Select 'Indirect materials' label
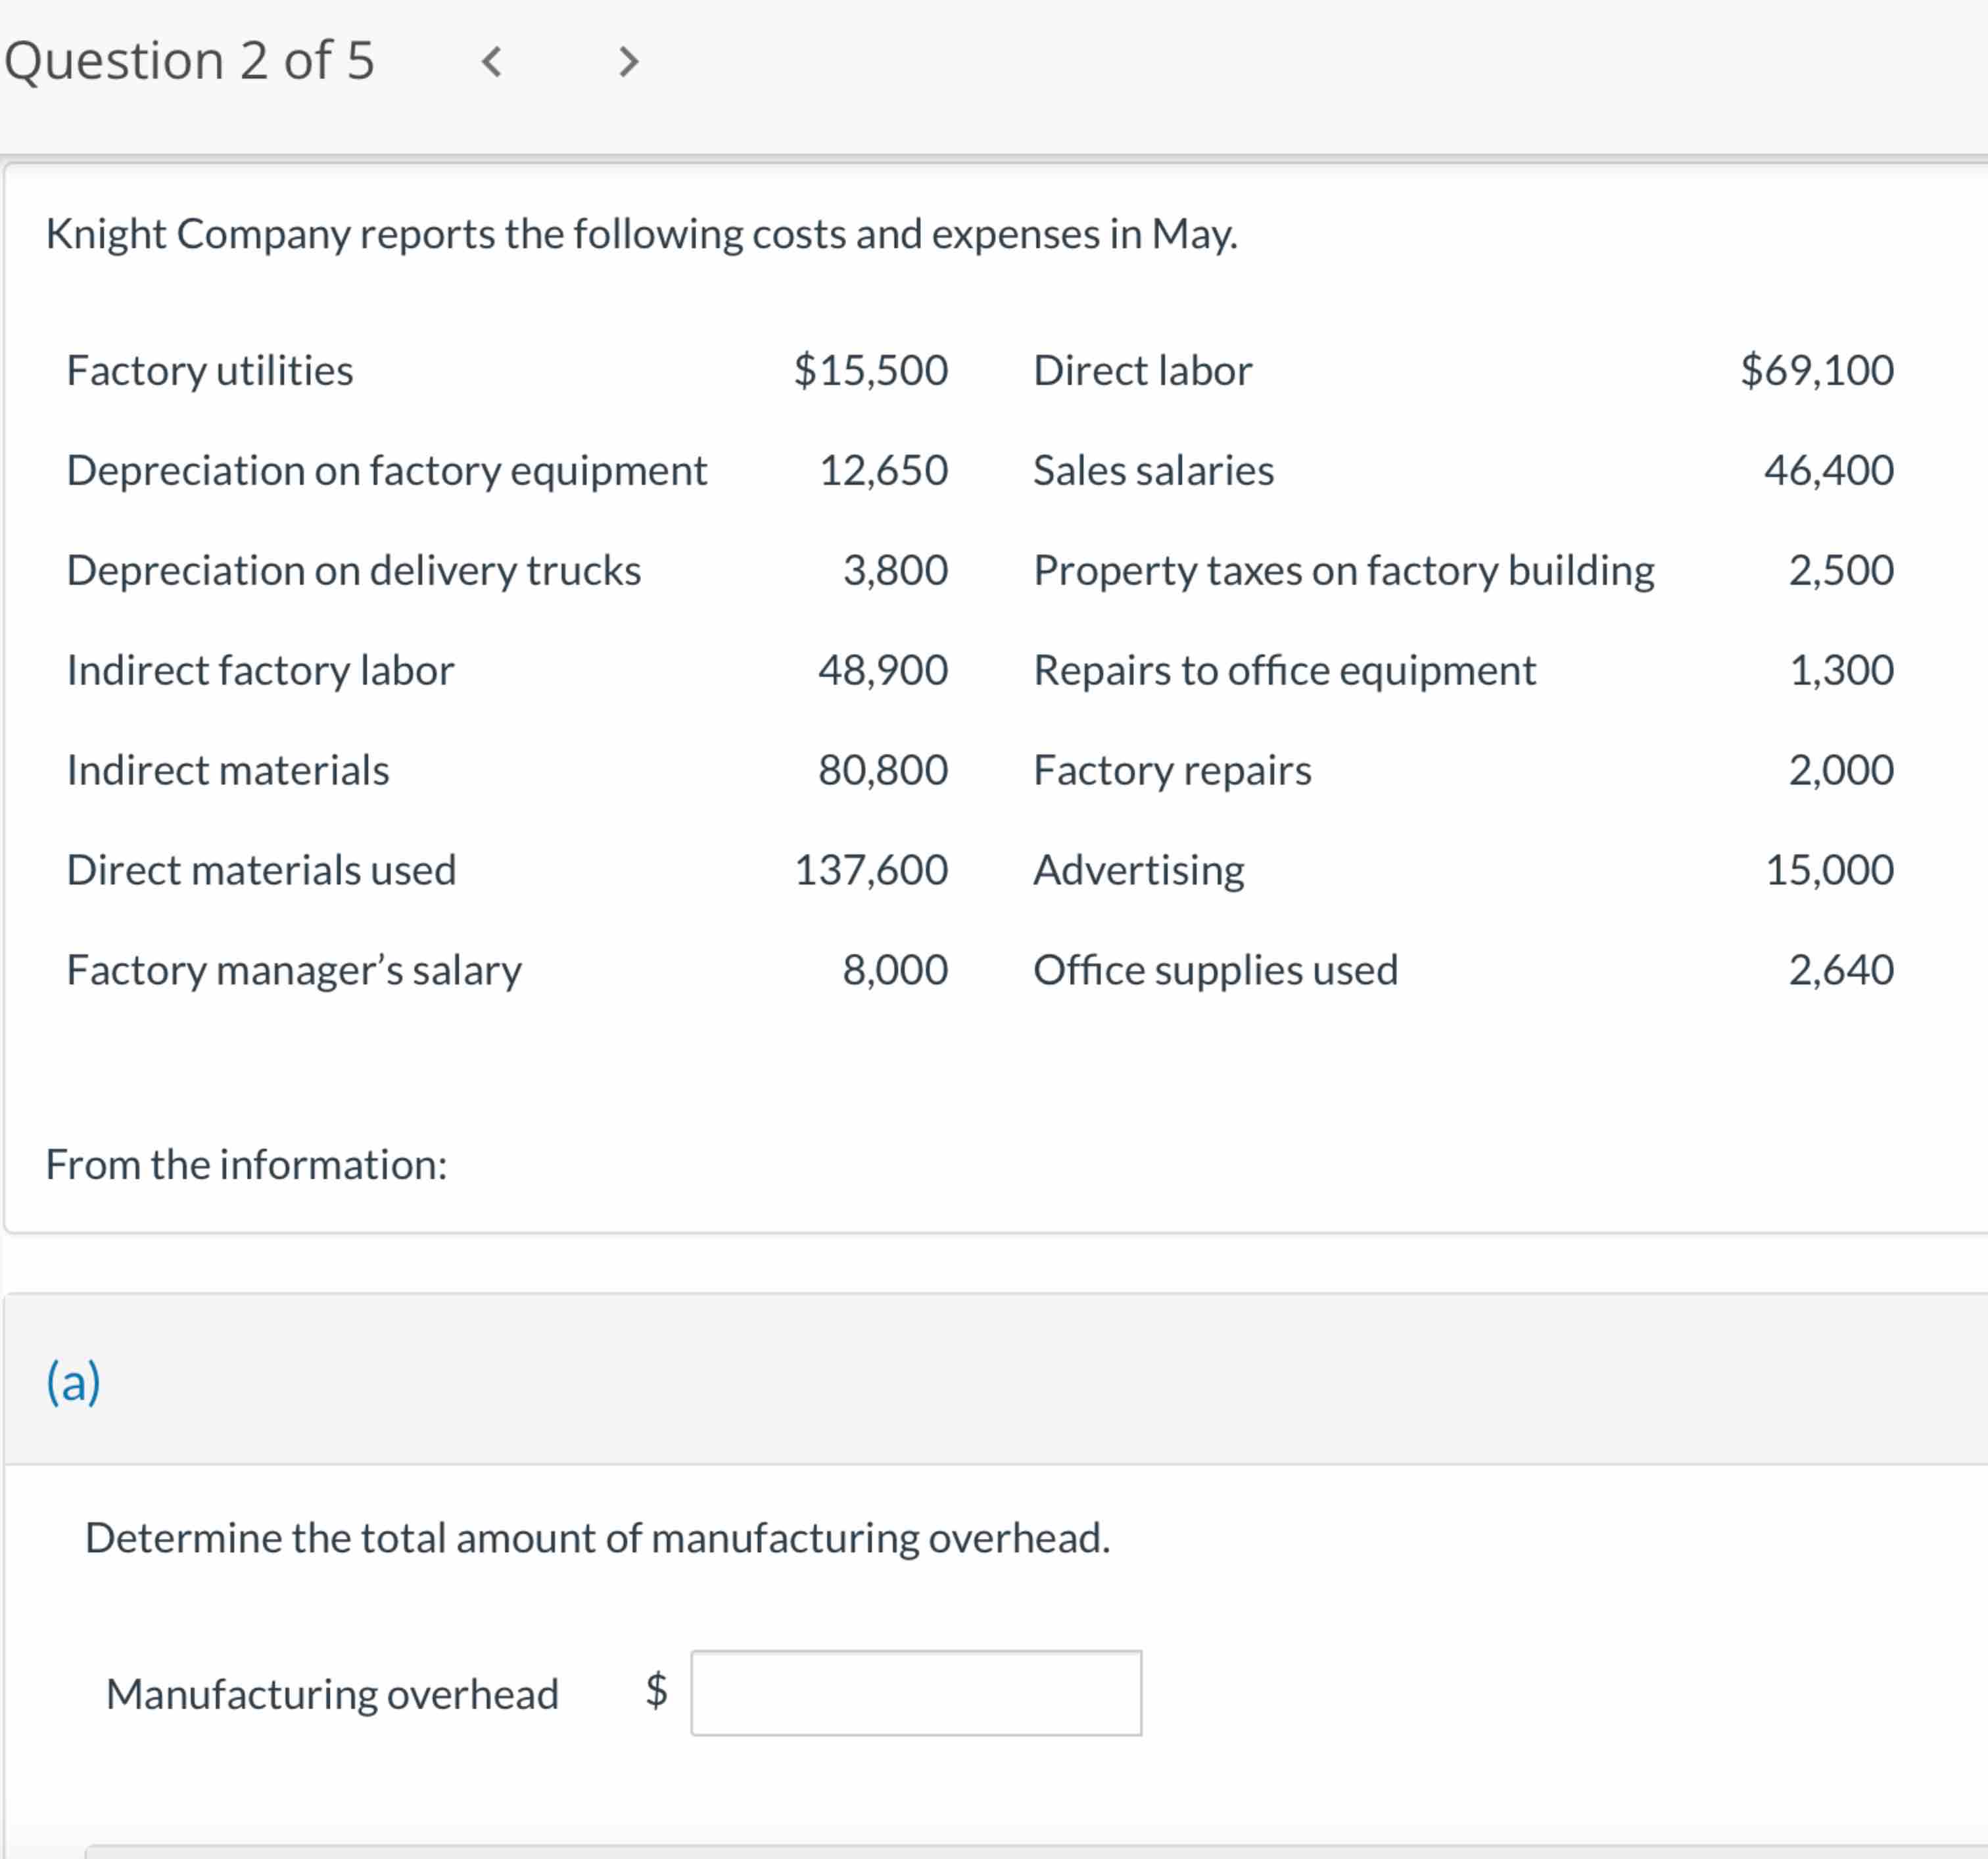 coord(228,770)
